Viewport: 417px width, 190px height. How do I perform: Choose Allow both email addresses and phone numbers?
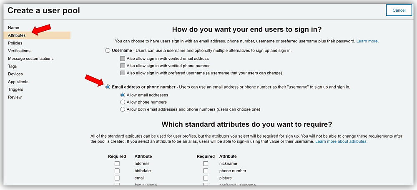coord(123,109)
